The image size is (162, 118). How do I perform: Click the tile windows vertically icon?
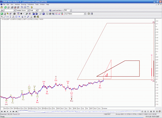(x=28, y=7)
